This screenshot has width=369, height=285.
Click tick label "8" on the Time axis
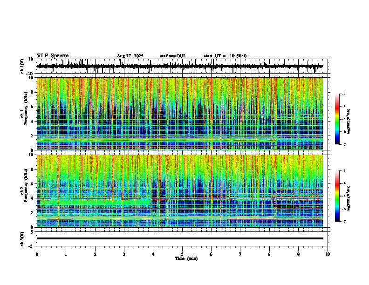click(269, 254)
